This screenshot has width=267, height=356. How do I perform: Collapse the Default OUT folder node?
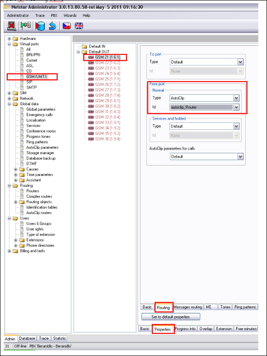(x=78, y=52)
